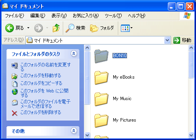The height and width of the screenshot is (140, 196).
Task: Click このフォルダを Web に公開する link
Action: [x=45, y=93]
